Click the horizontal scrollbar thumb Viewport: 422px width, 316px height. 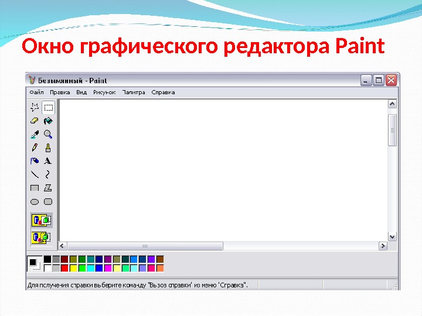(145, 246)
